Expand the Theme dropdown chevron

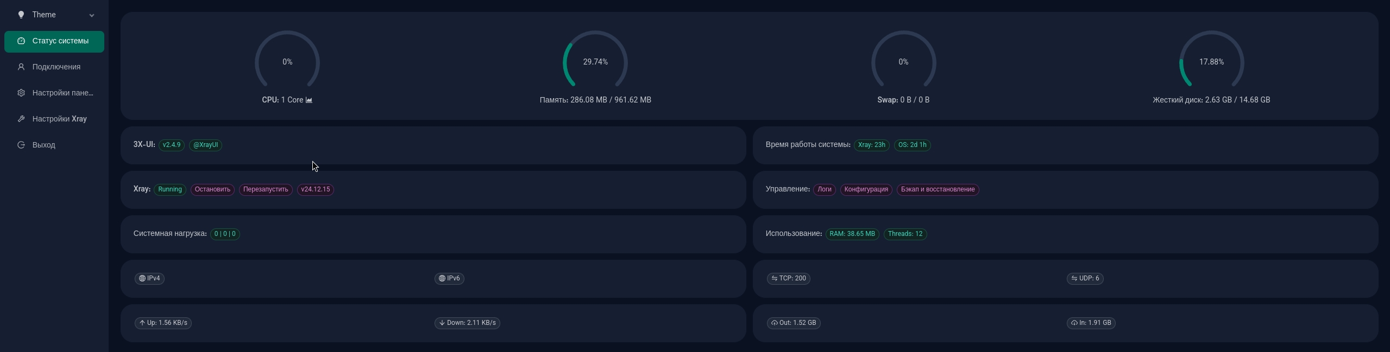(x=92, y=15)
